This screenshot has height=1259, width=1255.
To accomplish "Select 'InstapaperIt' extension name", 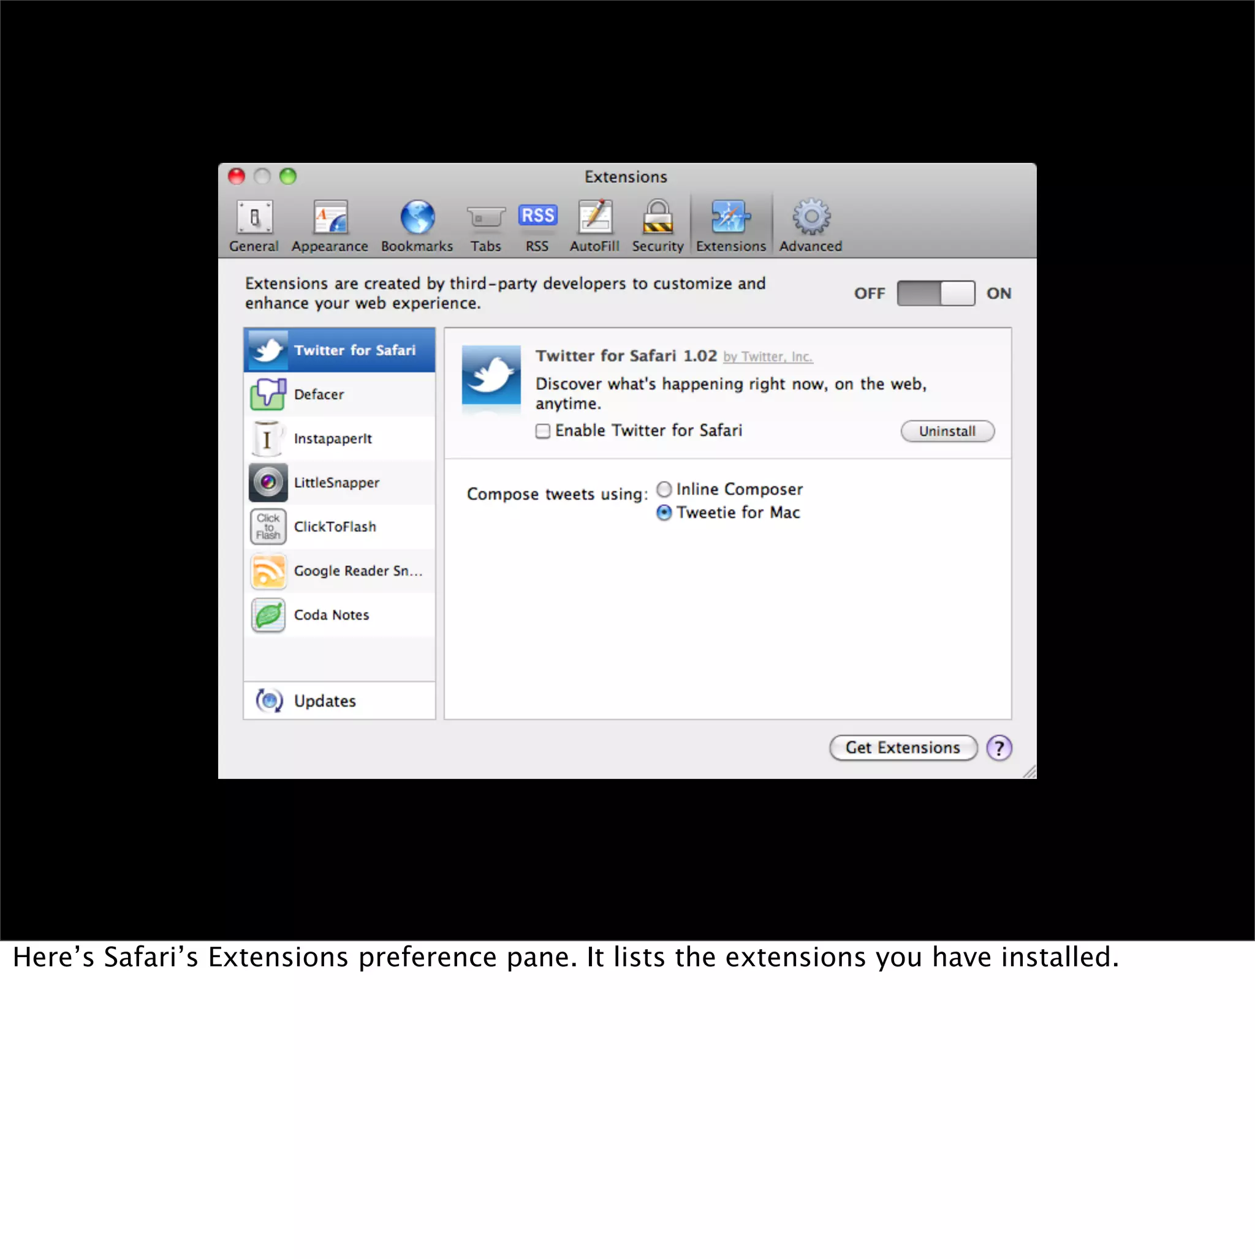I will (x=333, y=438).
